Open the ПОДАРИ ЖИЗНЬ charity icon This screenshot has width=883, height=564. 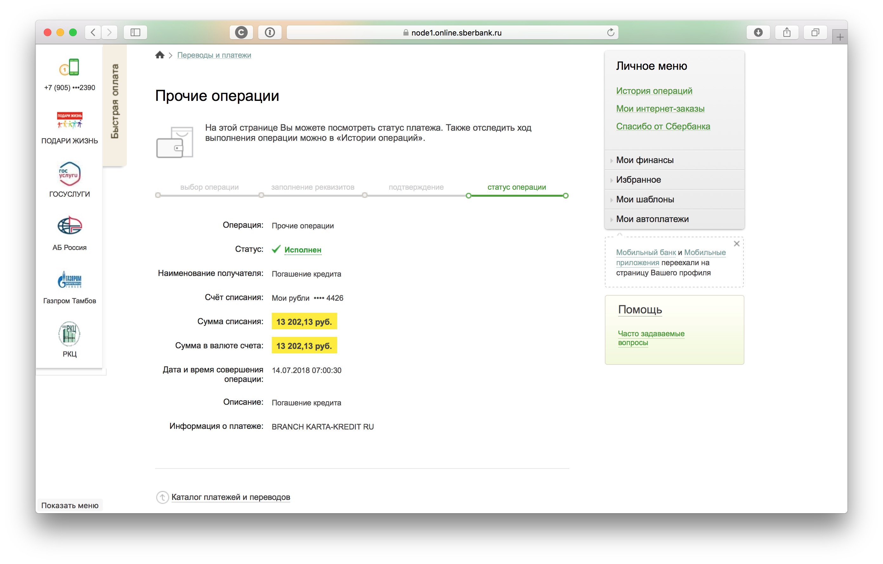[69, 120]
